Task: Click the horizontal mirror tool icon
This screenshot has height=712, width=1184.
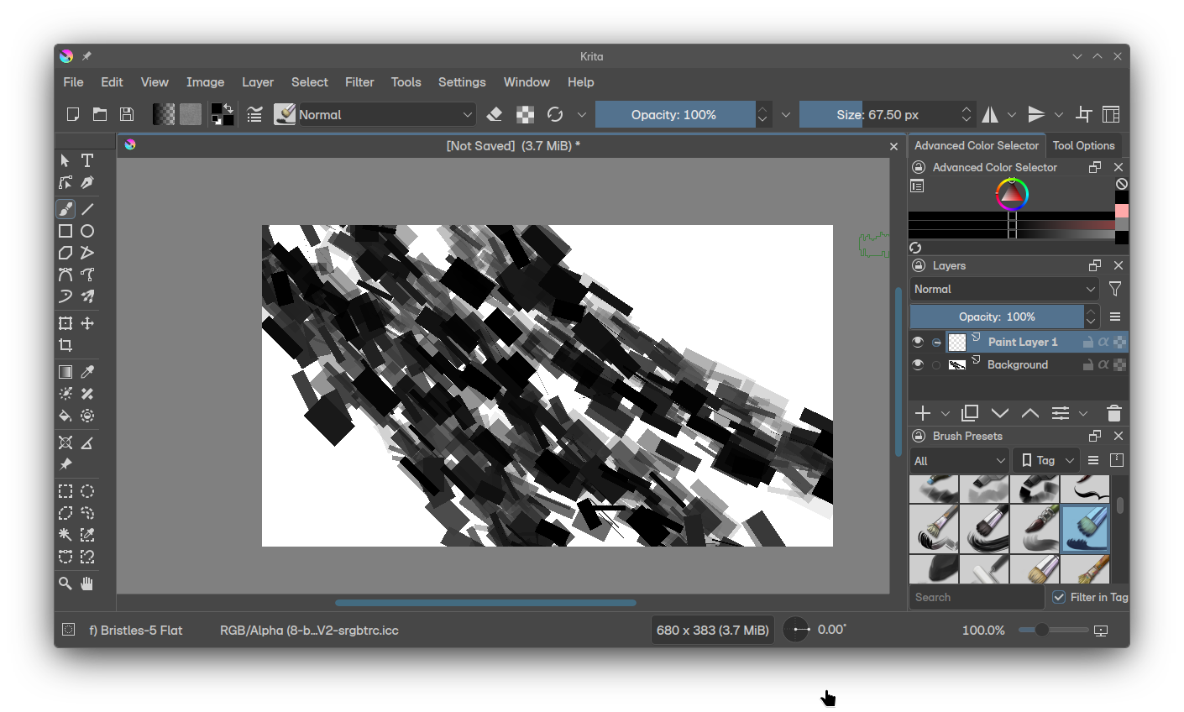Action: (x=991, y=114)
